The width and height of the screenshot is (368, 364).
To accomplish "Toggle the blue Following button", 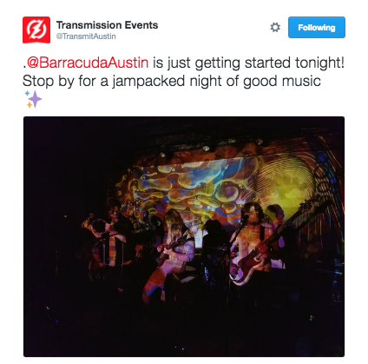I will (317, 28).
